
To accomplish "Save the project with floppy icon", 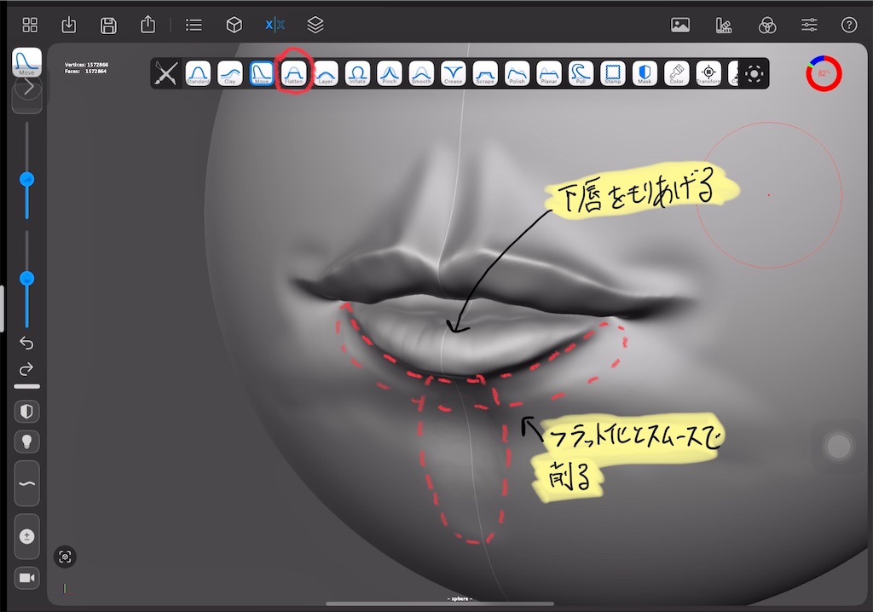I will [108, 25].
